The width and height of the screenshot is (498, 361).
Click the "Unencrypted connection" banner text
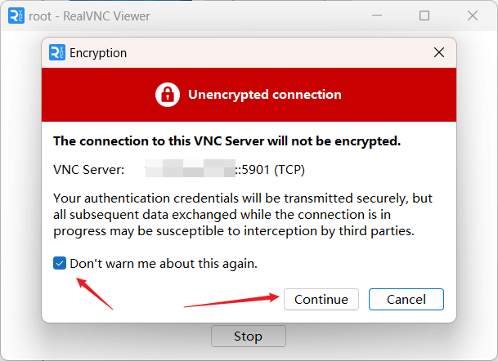(265, 95)
